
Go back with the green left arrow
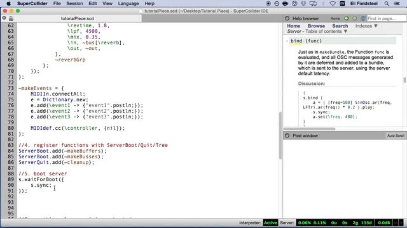click(347, 18)
